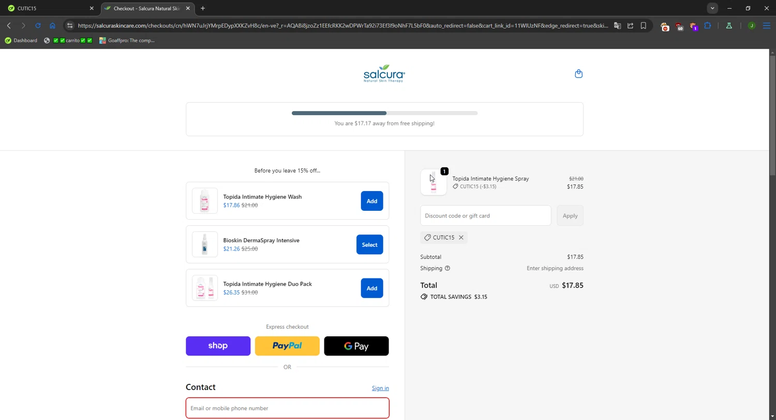Open the green J profile avatar
The height and width of the screenshot is (420, 776).
coord(752,25)
